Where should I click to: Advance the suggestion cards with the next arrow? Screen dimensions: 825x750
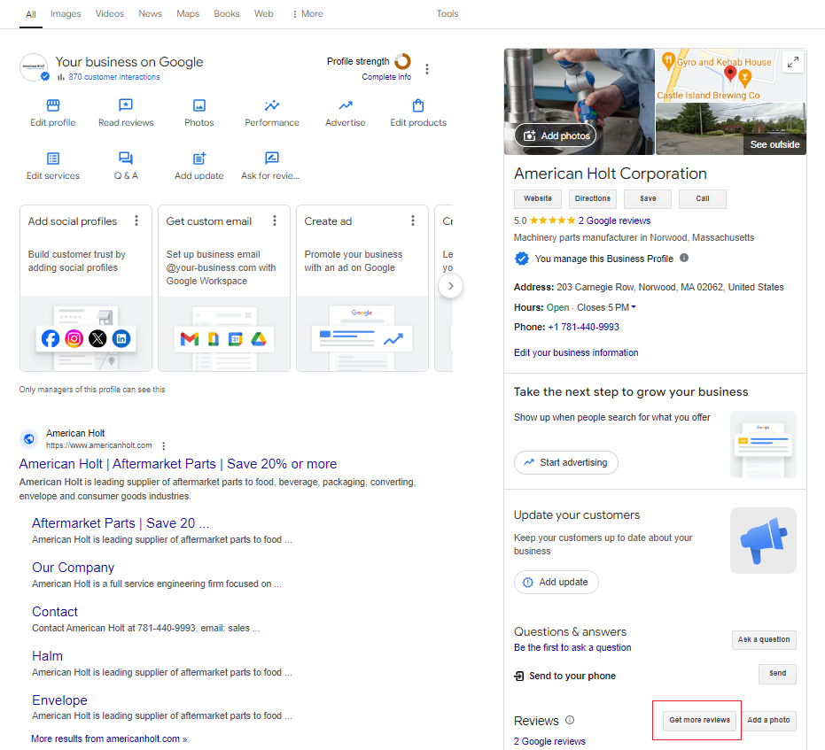pos(450,286)
